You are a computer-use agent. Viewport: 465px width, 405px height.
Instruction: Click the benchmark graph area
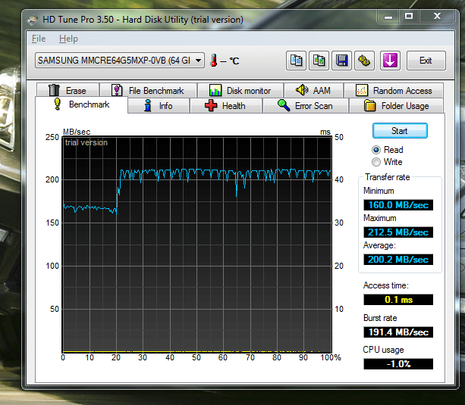tap(197, 245)
